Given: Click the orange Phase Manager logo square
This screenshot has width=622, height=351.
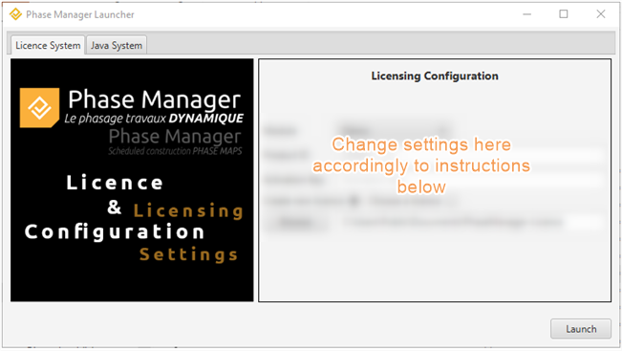Looking at the screenshot, I should coord(40,108).
